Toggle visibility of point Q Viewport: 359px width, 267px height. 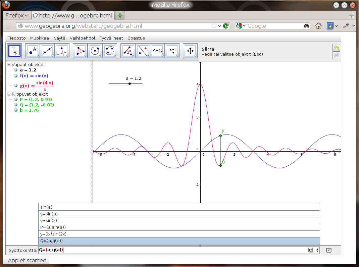pos(16,105)
